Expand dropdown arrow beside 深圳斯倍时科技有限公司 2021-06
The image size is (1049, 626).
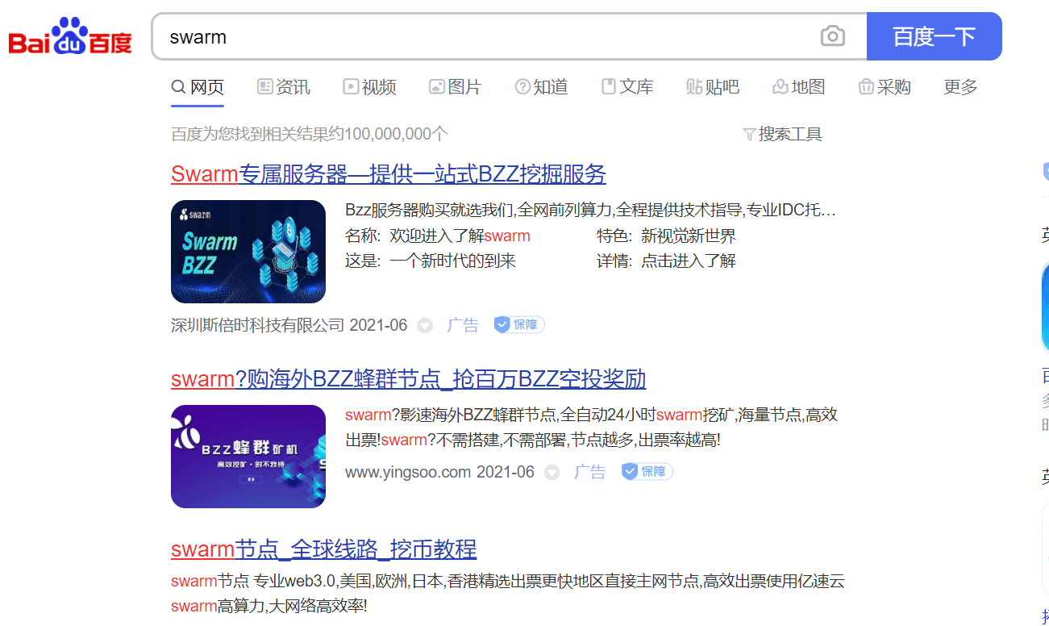(425, 326)
